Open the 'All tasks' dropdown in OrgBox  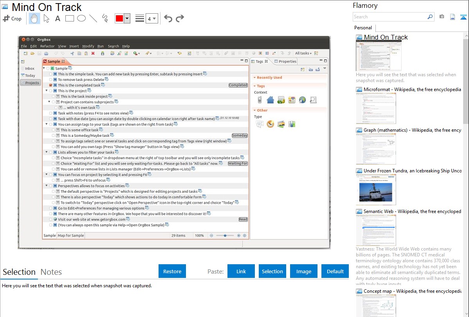(303, 53)
